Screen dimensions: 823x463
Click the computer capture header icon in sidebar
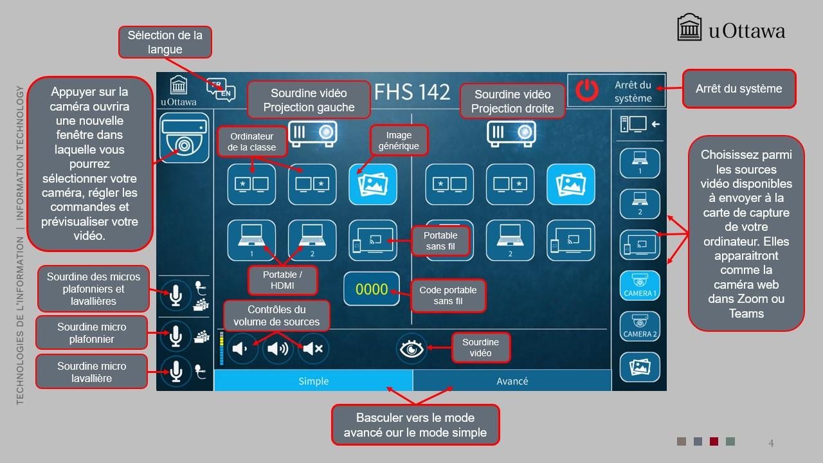(640, 124)
